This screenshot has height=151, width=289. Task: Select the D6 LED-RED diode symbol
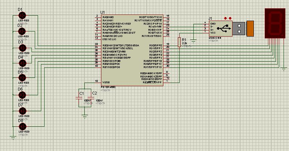point(22,95)
